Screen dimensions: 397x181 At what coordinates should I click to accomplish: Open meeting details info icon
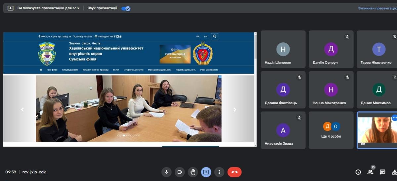click(x=358, y=172)
